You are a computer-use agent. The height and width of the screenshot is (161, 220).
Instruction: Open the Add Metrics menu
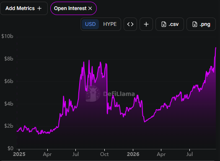24,8
